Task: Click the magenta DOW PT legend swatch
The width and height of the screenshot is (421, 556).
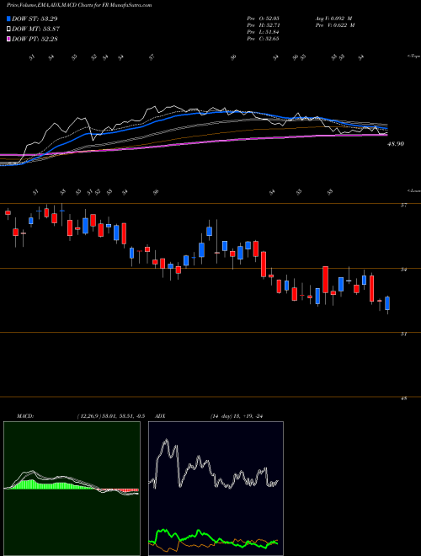Action: 8,39
